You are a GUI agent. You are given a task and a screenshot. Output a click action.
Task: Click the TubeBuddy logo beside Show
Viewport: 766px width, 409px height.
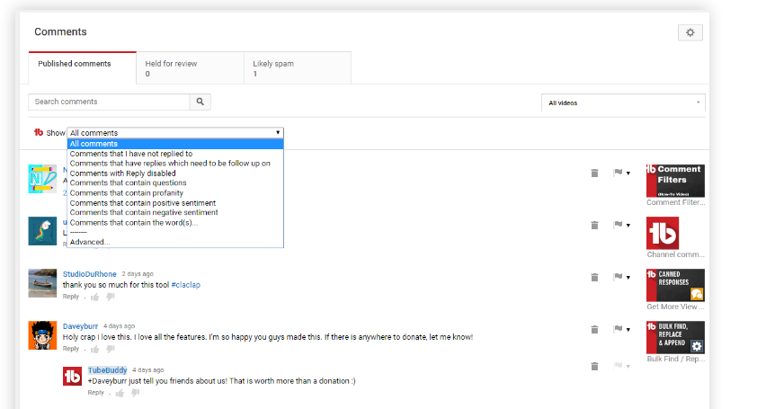pyautogui.click(x=39, y=132)
